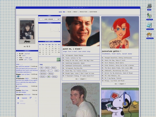Open the Bandcamp 'bc' social icon
This screenshot has height=117, width=156.
(x=25, y=47)
